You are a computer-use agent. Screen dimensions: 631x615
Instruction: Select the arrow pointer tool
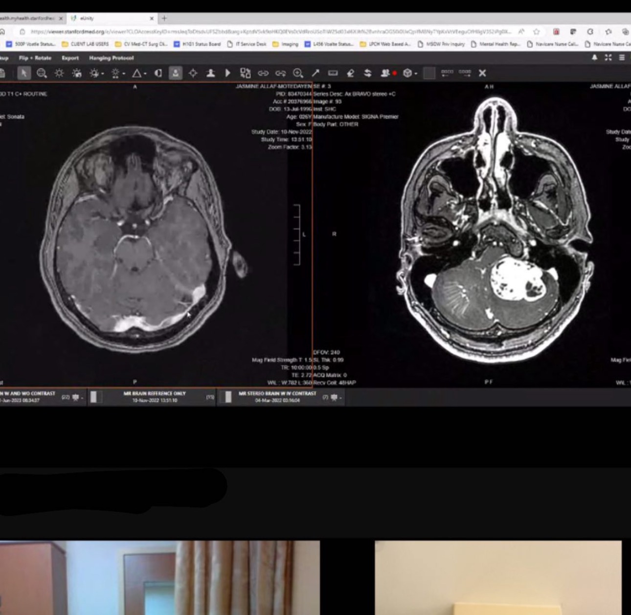[x=23, y=73]
